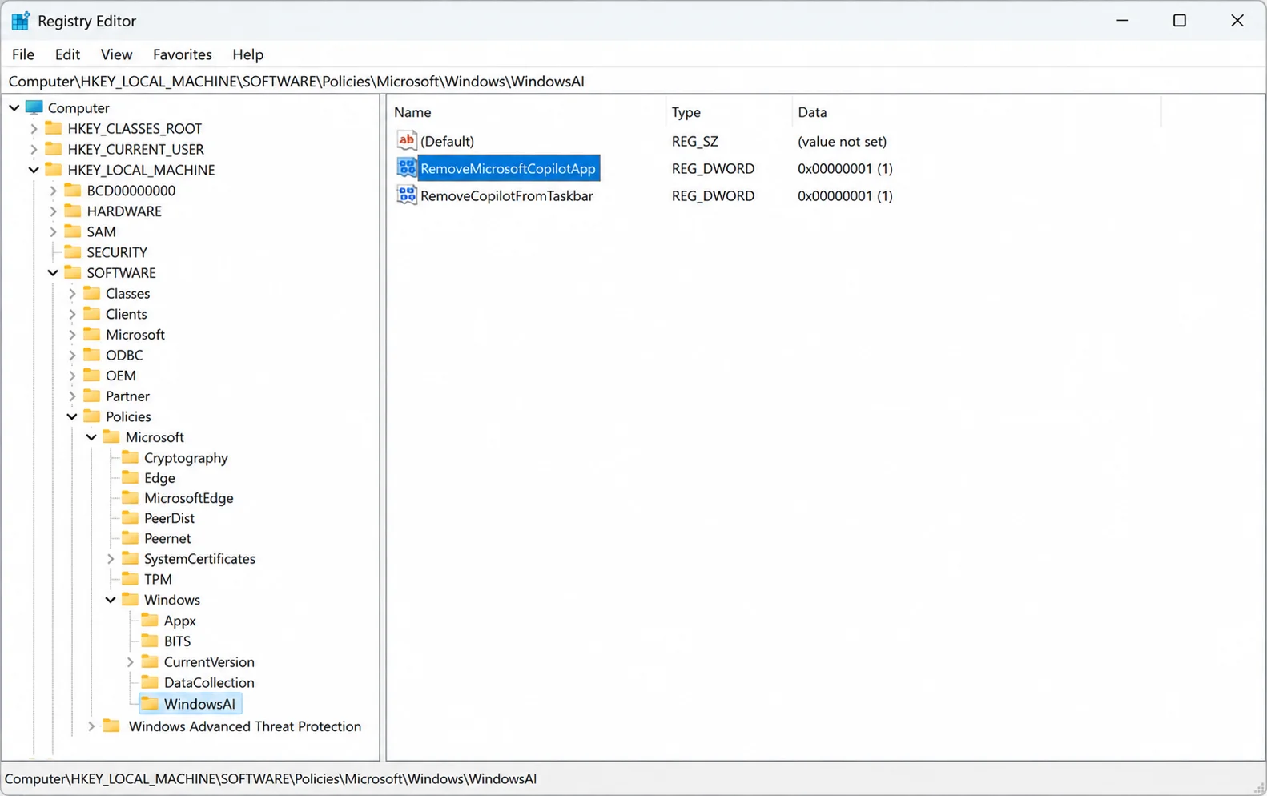This screenshot has width=1267, height=796.
Task: Expand the HKEY_CURRENT_USER hive
Action: click(34, 149)
